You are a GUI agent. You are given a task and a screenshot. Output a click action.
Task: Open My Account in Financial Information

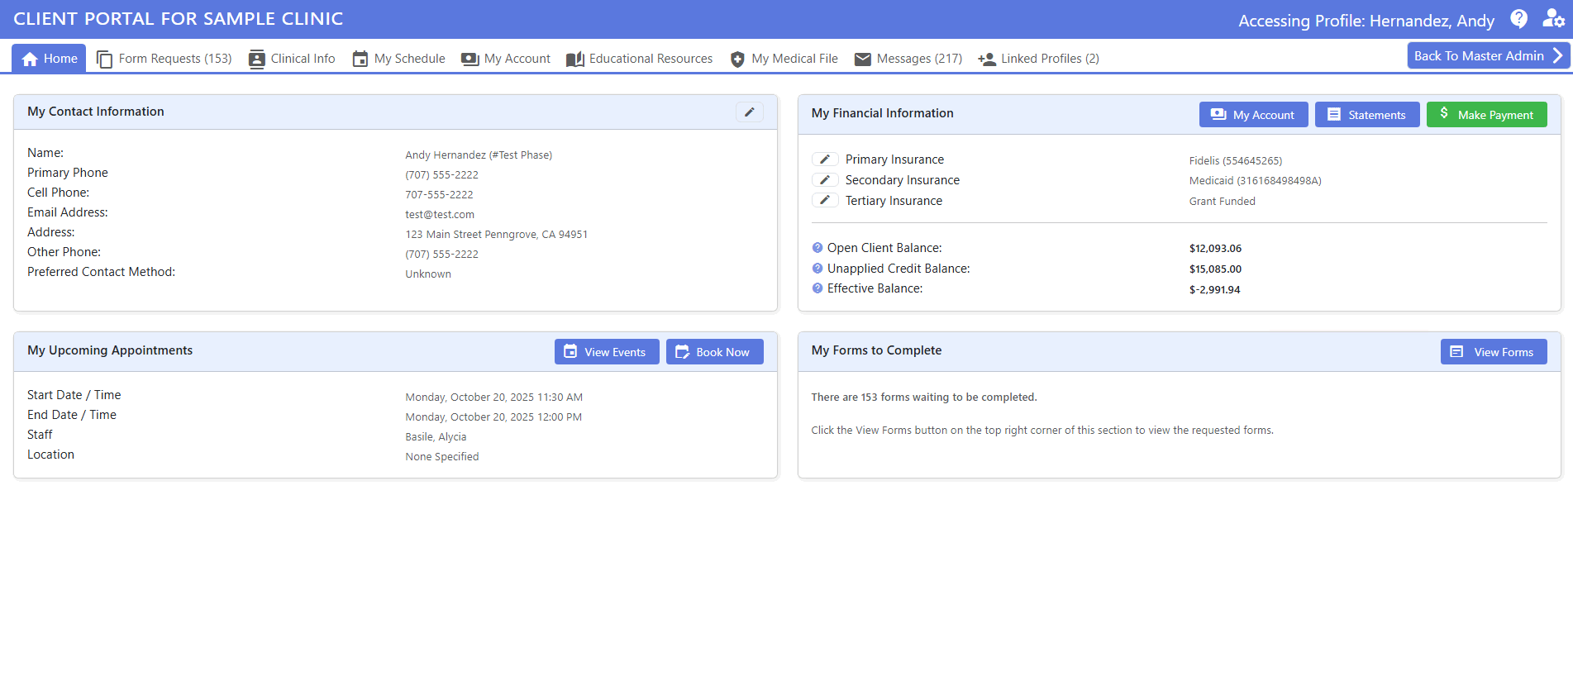click(1253, 115)
